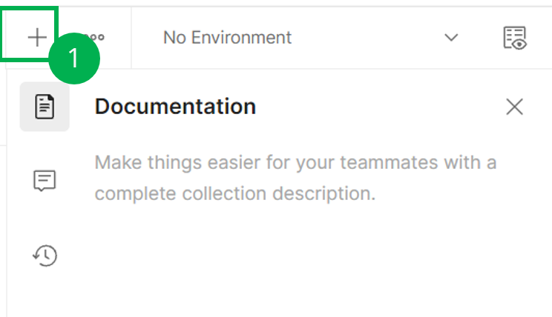Screen dimensions: 552x317
Task: Click the chevron arrow beside No Environment
Action: click(x=451, y=37)
